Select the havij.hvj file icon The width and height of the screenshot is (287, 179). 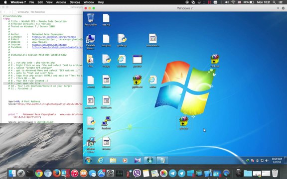tap(106, 41)
